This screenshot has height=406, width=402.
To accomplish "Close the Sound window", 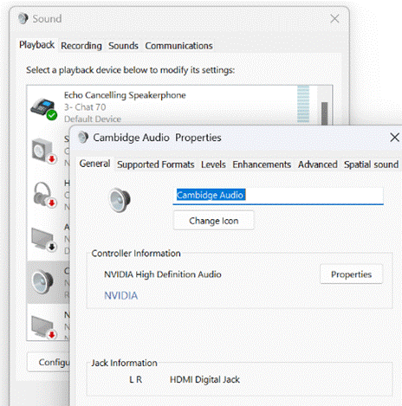I will pos(334,19).
